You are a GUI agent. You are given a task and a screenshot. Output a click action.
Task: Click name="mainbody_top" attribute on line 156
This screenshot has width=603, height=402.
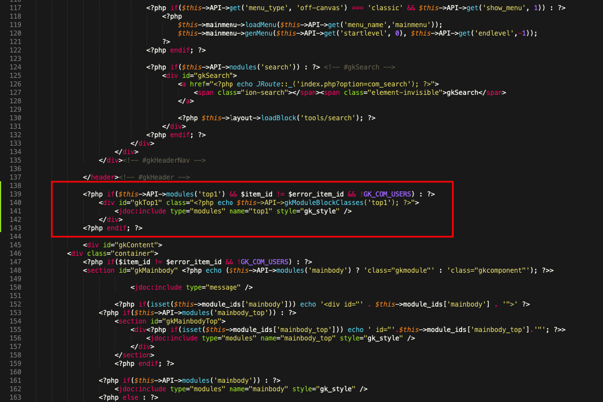298,338
